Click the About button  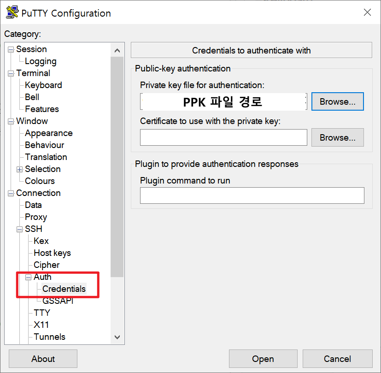point(43,359)
